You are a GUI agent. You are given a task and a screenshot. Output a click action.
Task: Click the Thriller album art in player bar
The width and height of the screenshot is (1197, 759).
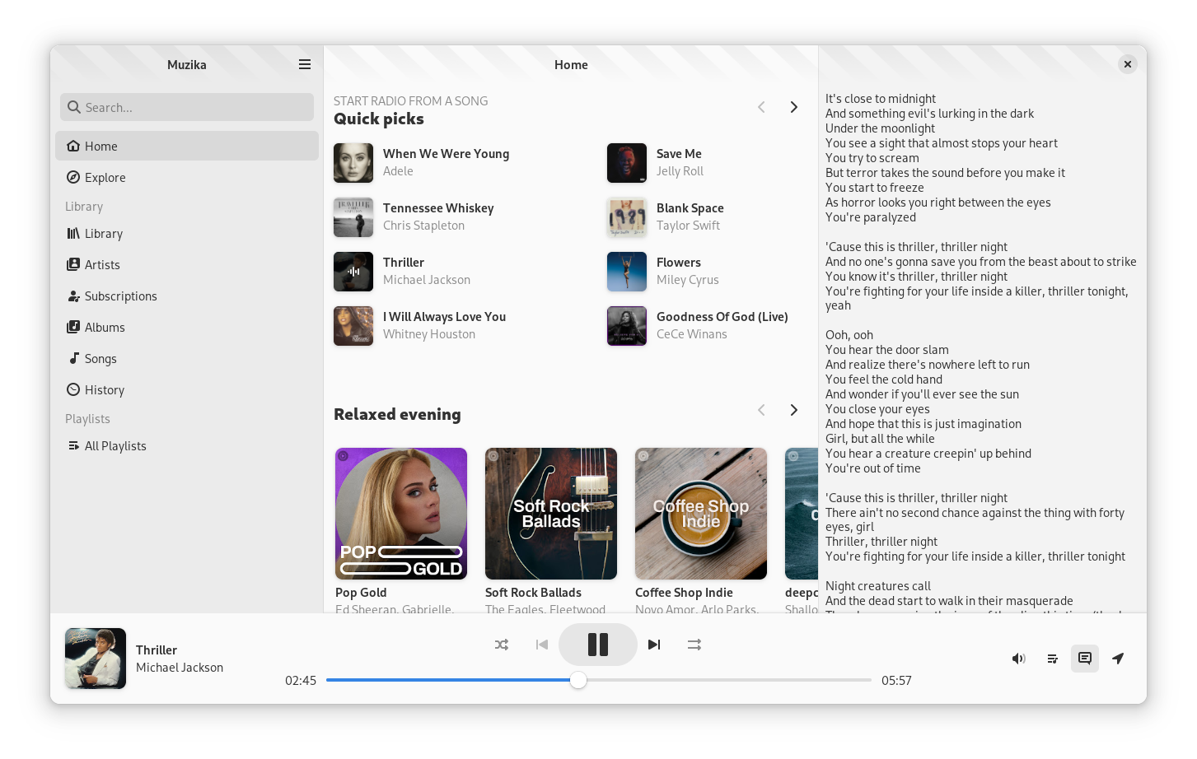pos(96,659)
